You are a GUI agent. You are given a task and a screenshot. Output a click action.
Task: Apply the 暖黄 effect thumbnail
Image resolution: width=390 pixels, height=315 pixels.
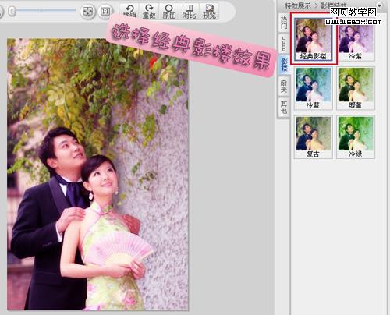coord(356,88)
